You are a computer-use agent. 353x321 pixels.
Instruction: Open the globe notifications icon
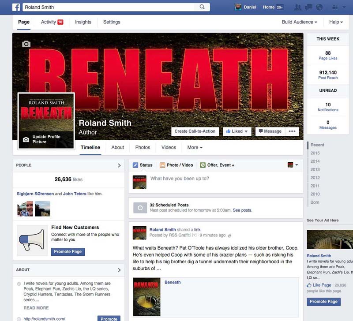tap(319, 7)
